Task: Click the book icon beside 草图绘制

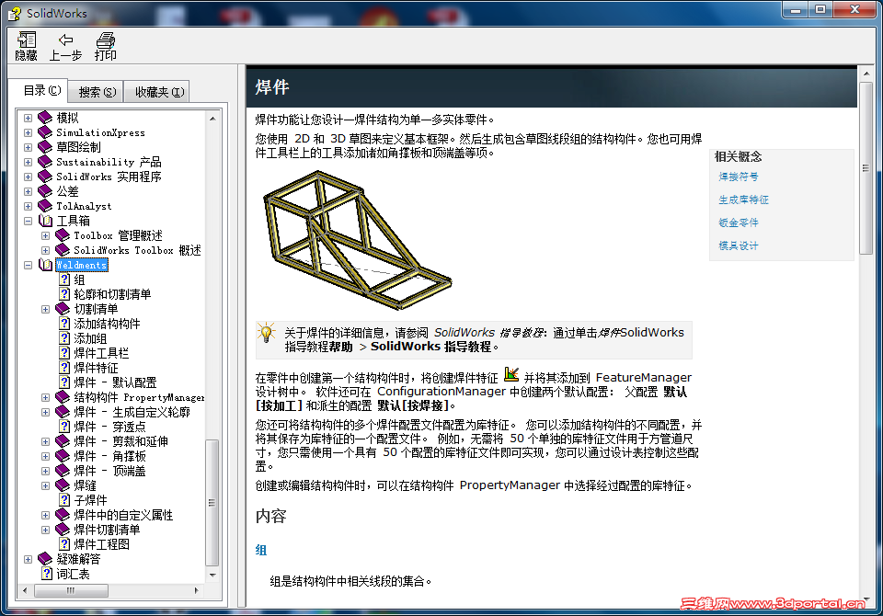Action: pyautogui.click(x=45, y=147)
